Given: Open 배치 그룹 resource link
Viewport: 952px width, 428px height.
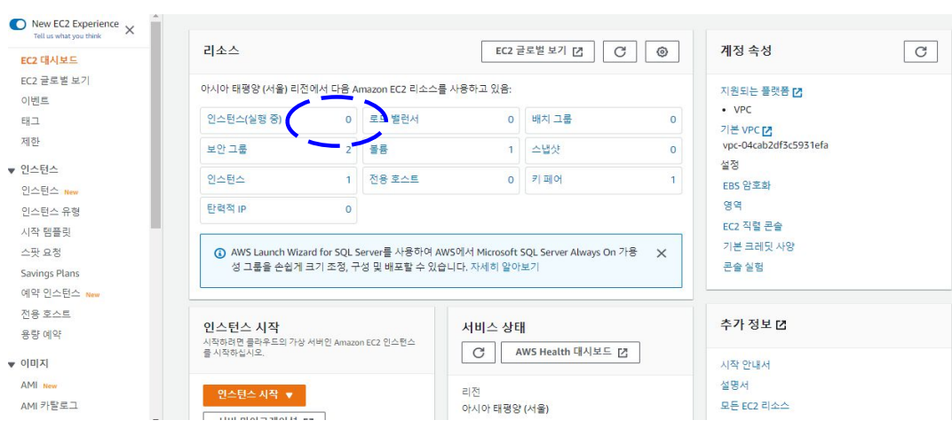Looking at the screenshot, I should [x=551, y=120].
